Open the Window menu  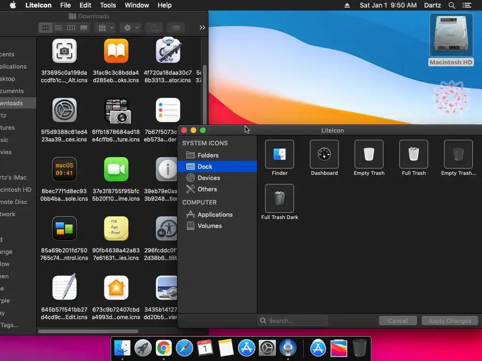point(137,5)
